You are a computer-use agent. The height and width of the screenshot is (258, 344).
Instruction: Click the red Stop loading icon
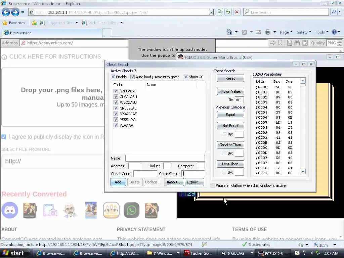(x=237, y=12)
